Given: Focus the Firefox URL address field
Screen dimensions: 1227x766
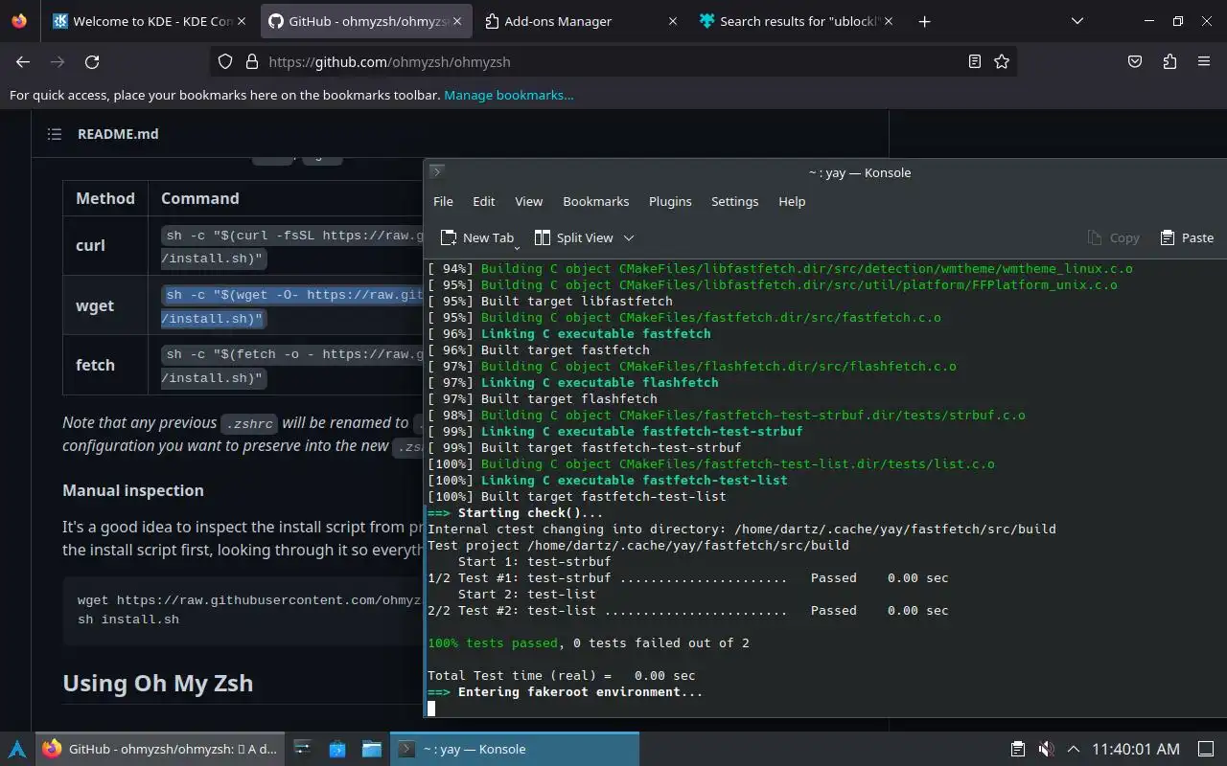Looking at the screenshot, I should coord(613,61).
